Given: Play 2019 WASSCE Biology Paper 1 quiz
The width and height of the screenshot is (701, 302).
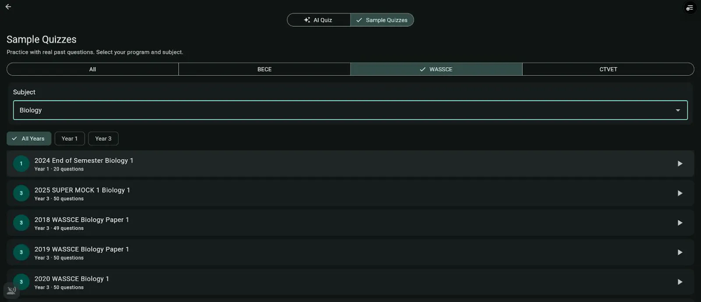Looking at the screenshot, I should (680, 252).
